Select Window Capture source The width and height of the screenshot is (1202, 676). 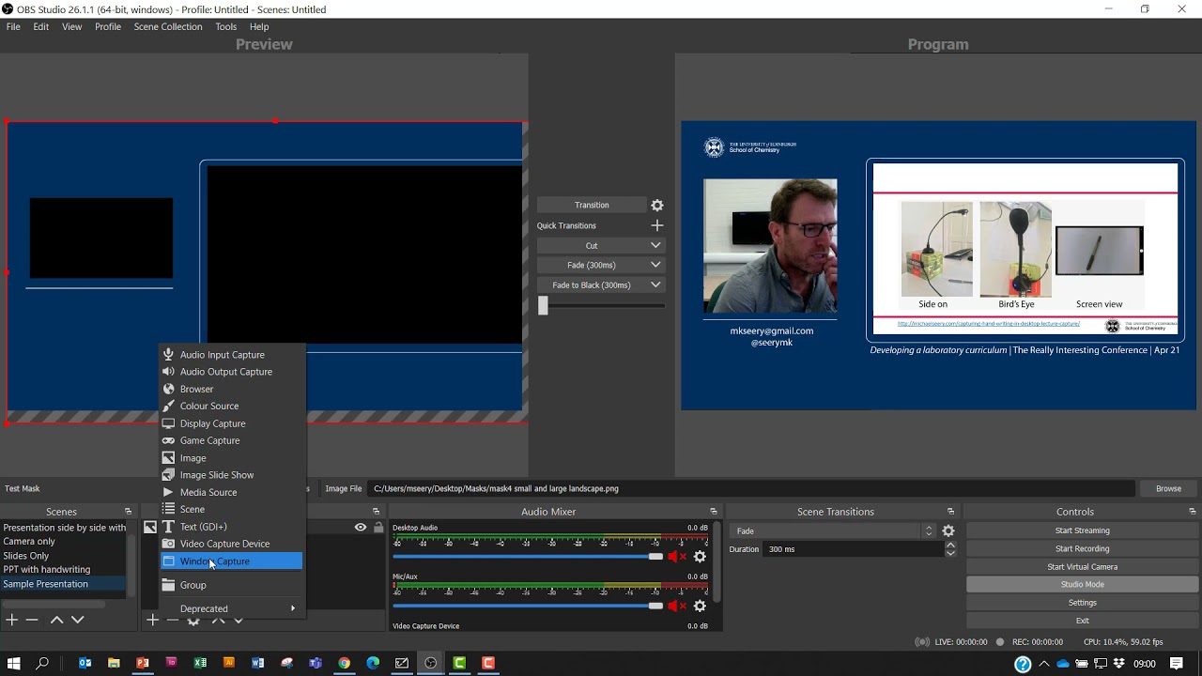pyautogui.click(x=232, y=561)
